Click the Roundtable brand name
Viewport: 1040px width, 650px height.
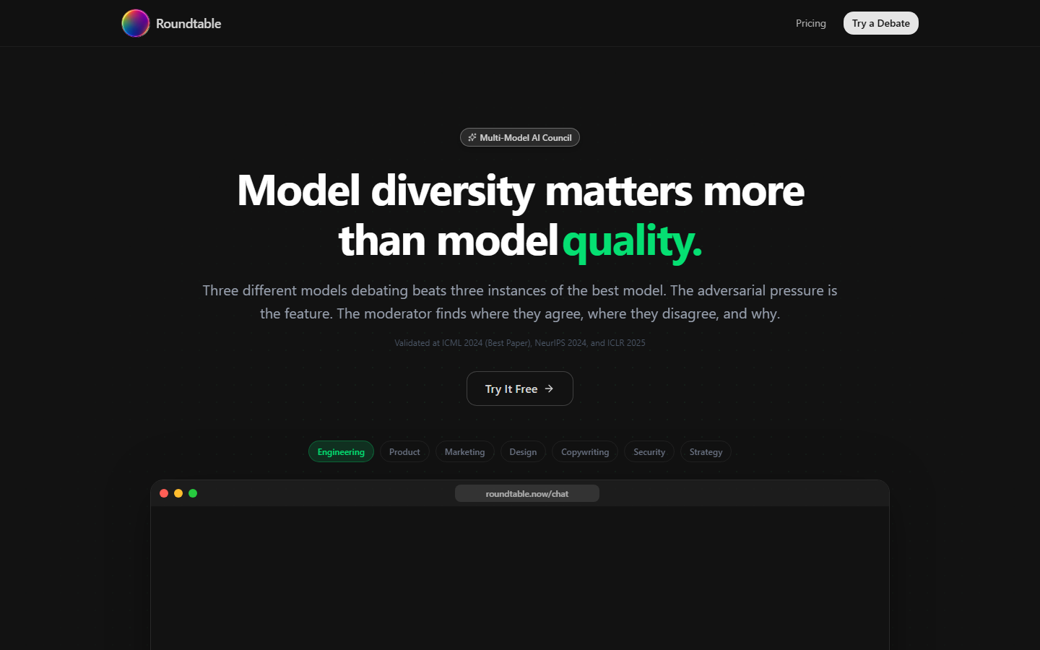[188, 23]
